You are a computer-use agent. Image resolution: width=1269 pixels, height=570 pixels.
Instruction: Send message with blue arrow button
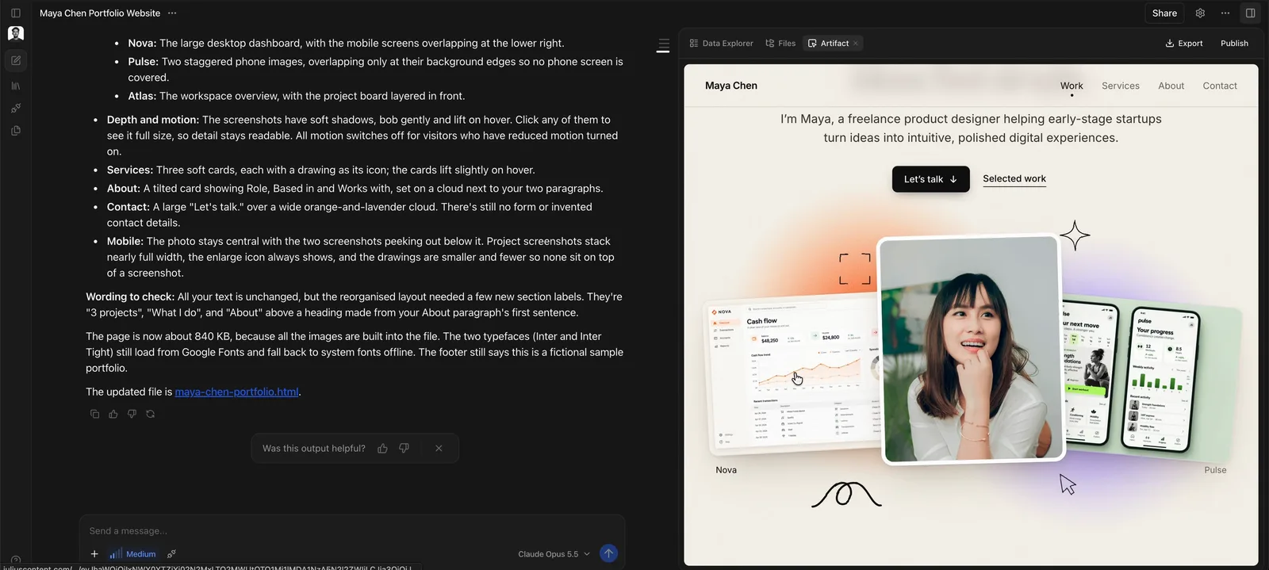(608, 553)
